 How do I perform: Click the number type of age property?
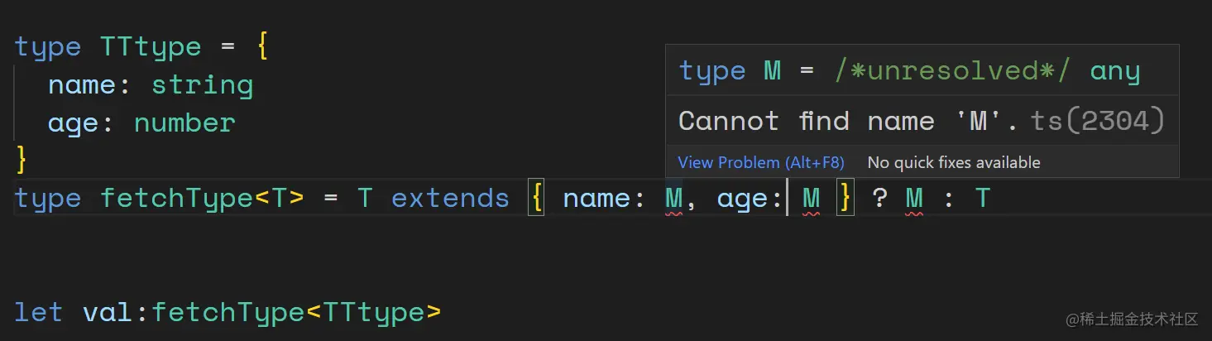[x=184, y=123]
